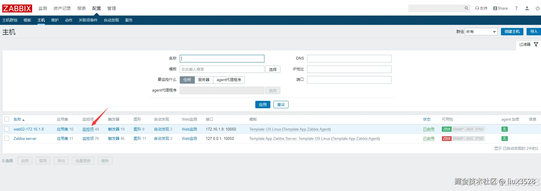
Task: Open 监控项 link for Zabbix server
Action: tap(88, 138)
